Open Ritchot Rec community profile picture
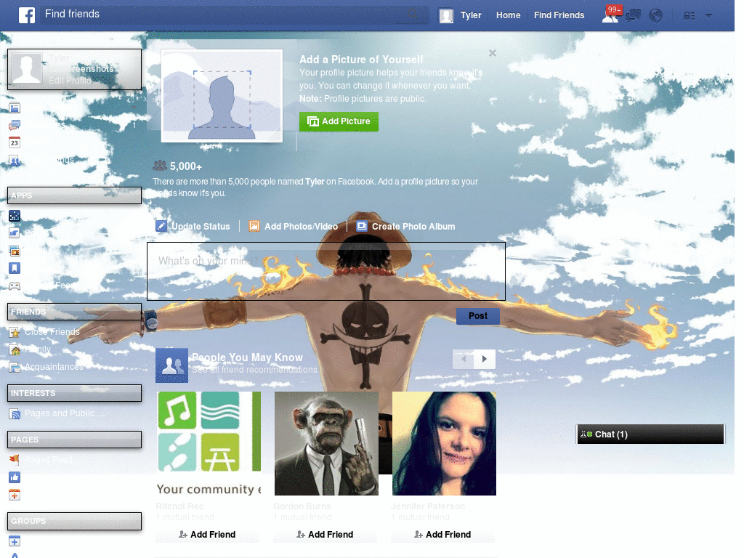744x558 pixels. click(x=209, y=444)
